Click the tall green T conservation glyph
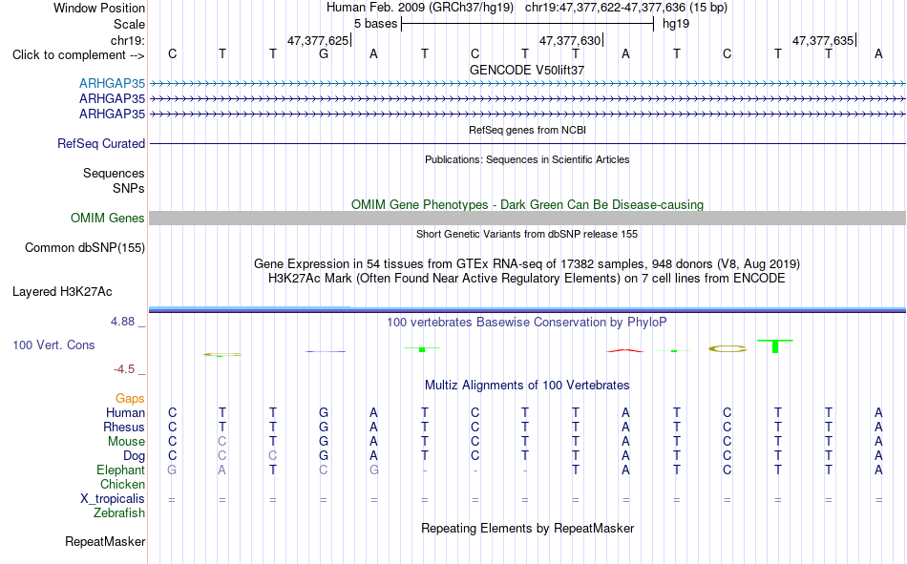 (775, 345)
